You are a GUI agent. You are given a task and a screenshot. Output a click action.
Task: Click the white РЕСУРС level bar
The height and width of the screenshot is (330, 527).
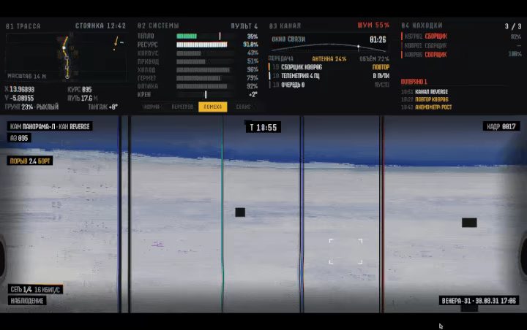click(x=202, y=45)
